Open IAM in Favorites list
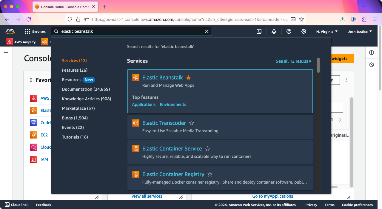 (44, 159)
